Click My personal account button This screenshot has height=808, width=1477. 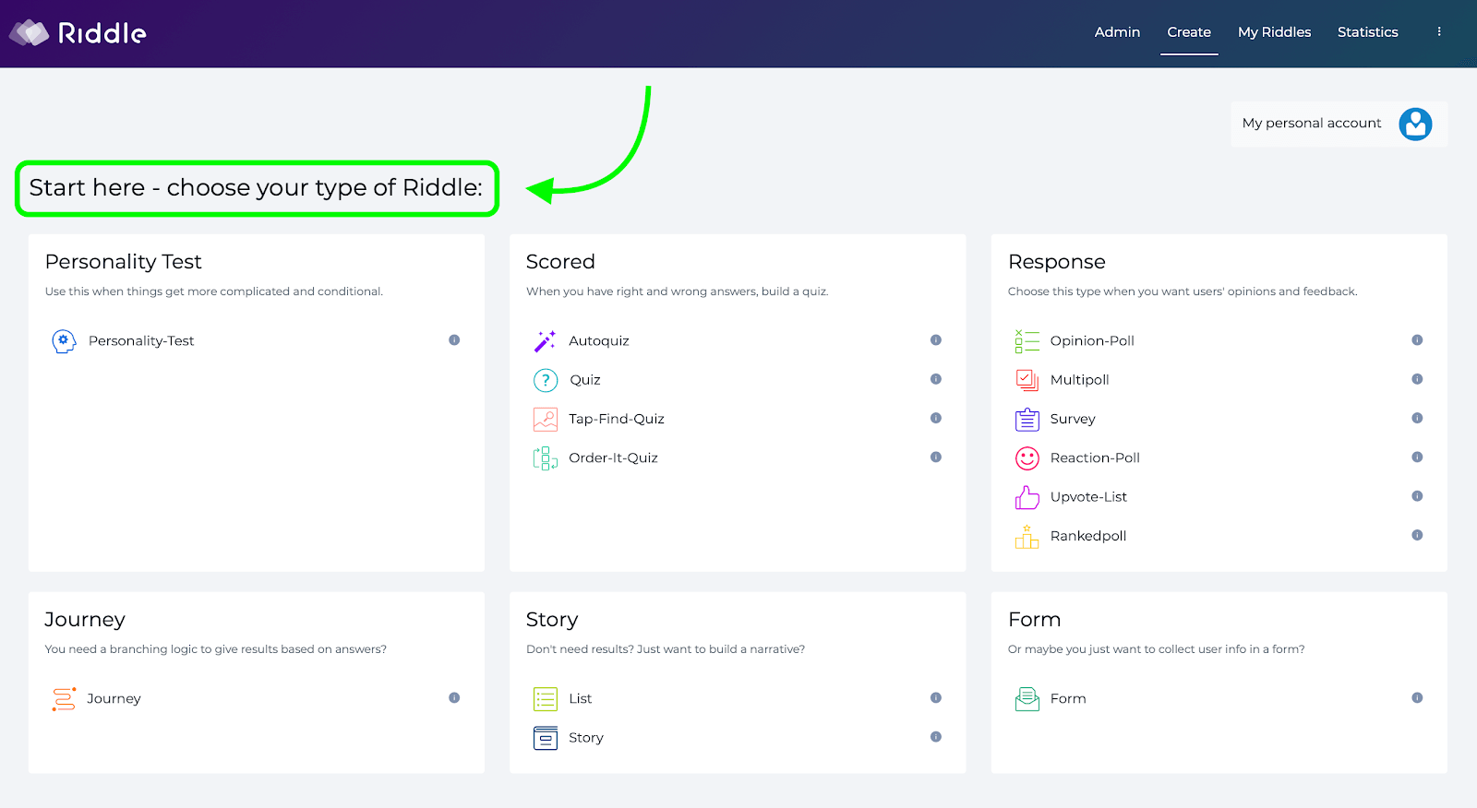[x=1339, y=124]
